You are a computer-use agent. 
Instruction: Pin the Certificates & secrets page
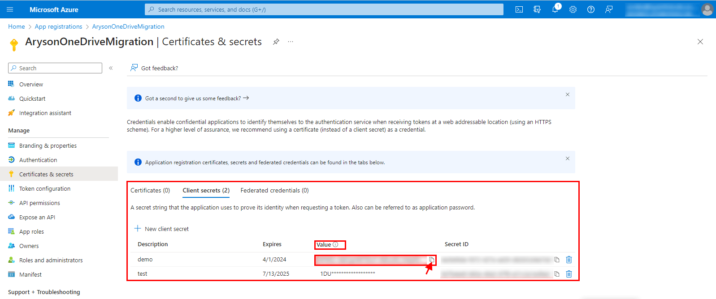276,42
